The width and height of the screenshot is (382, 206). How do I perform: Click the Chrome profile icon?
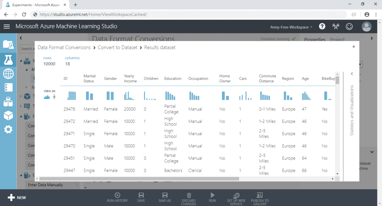pyautogui.click(x=367, y=15)
